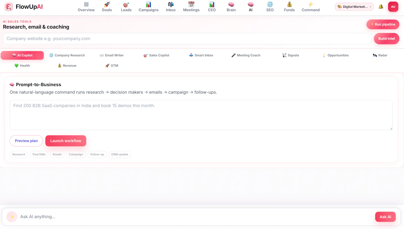Switch to the Email Writer tab
This screenshot has height=229, width=404.
(x=112, y=55)
